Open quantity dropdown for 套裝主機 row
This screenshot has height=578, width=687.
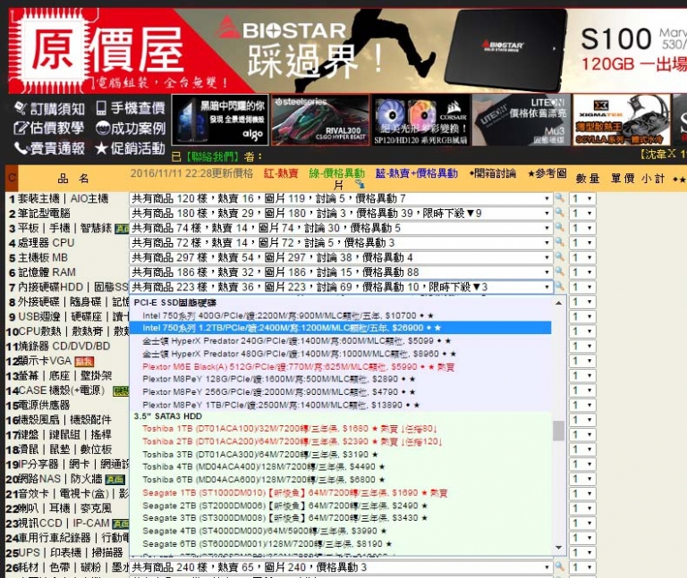tap(582, 198)
